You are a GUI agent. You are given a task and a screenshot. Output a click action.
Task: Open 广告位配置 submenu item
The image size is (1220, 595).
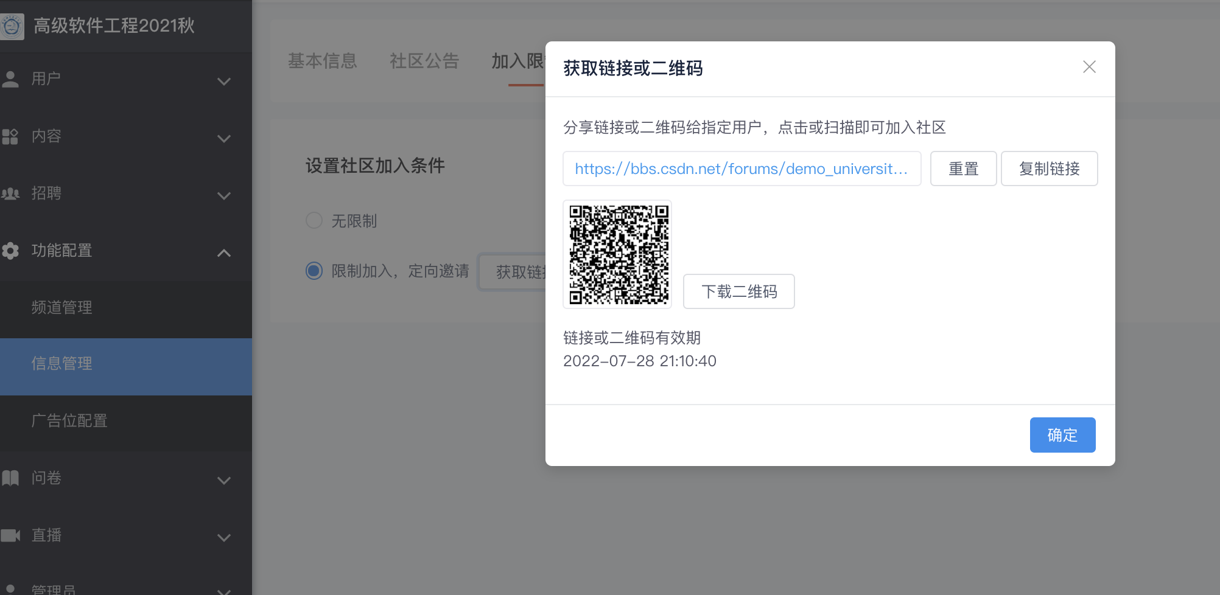(126, 420)
